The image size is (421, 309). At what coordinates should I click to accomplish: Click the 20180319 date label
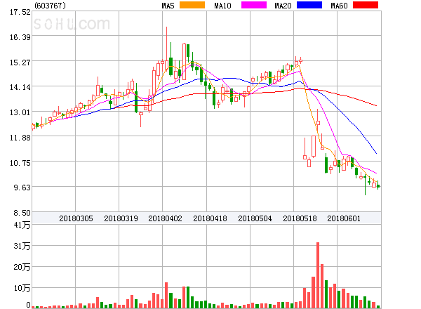[121, 218]
